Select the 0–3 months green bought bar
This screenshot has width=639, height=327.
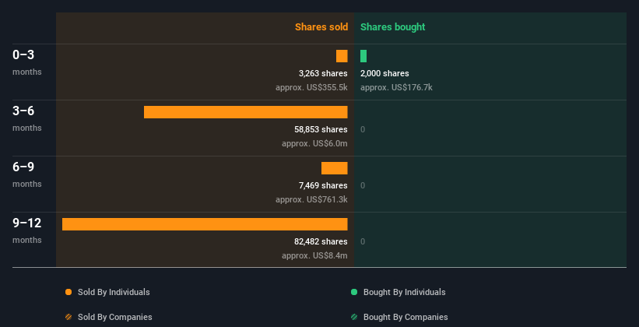coord(363,56)
